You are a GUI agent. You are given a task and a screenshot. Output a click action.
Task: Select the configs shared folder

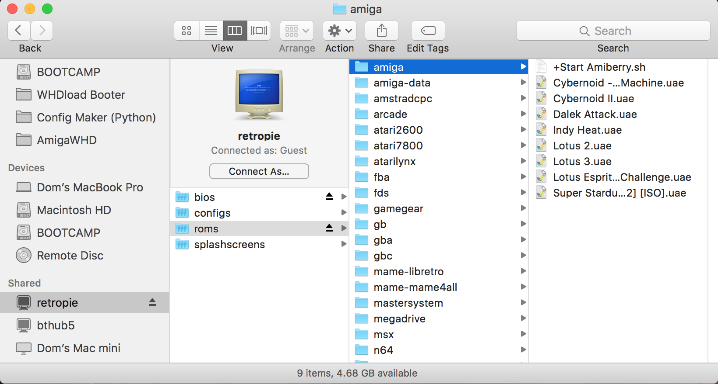(259, 213)
